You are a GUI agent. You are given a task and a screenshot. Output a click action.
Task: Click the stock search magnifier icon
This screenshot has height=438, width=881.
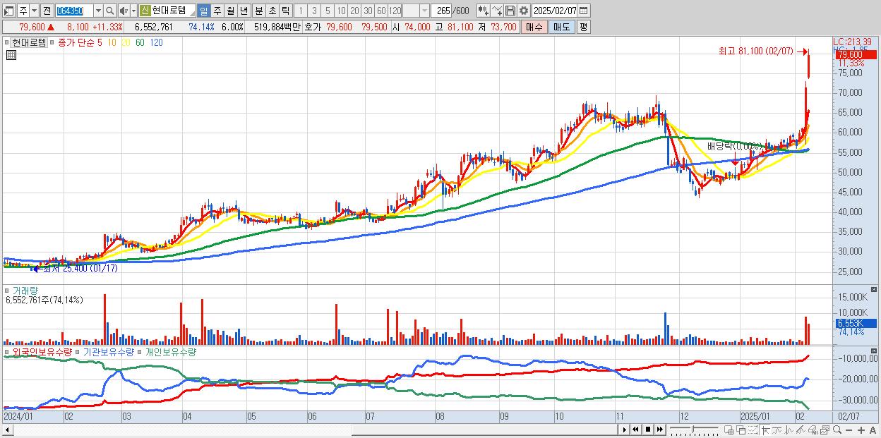(109, 11)
